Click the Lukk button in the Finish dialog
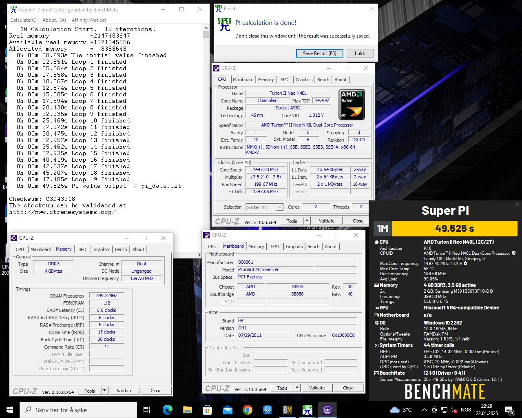 click(360, 53)
